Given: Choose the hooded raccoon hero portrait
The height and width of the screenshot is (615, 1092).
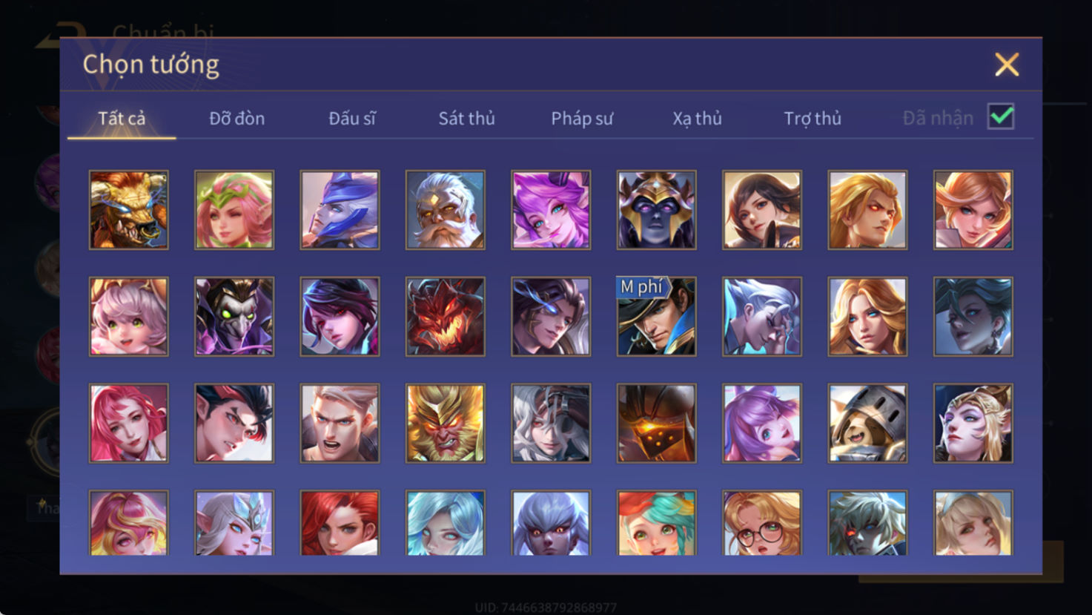Looking at the screenshot, I should point(867,424).
